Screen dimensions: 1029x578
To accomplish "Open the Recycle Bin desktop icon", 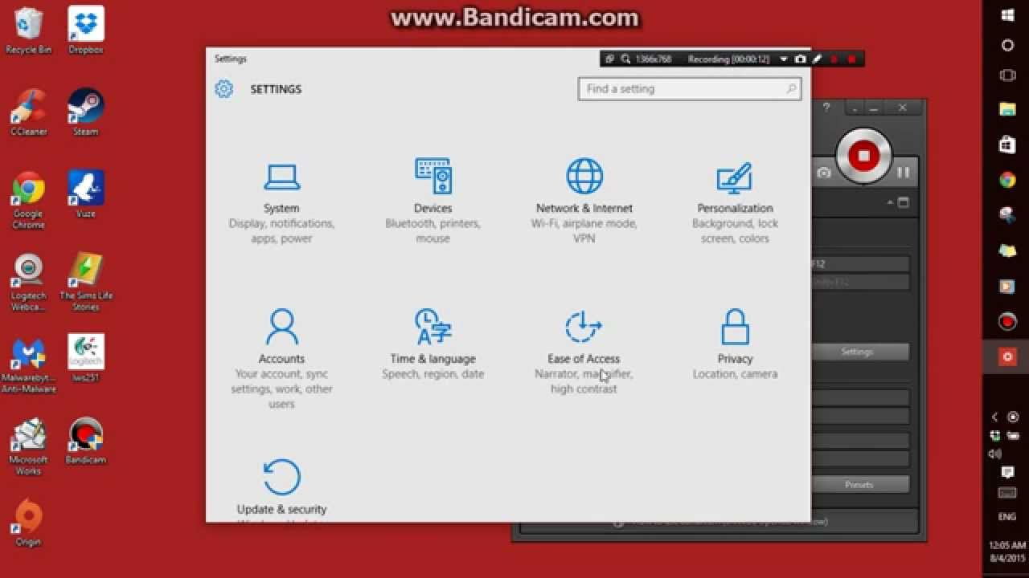I will point(28,31).
